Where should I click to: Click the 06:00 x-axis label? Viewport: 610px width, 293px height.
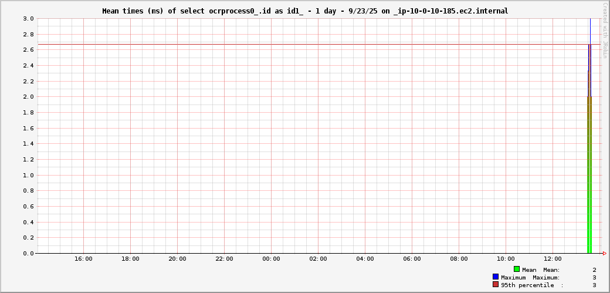pyautogui.click(x=412, y=259)
